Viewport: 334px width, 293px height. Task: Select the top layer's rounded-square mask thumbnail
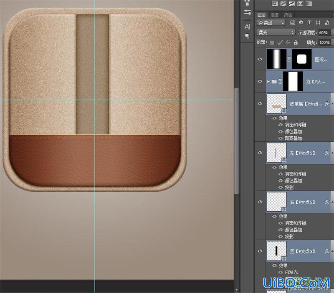coord(301,59)
